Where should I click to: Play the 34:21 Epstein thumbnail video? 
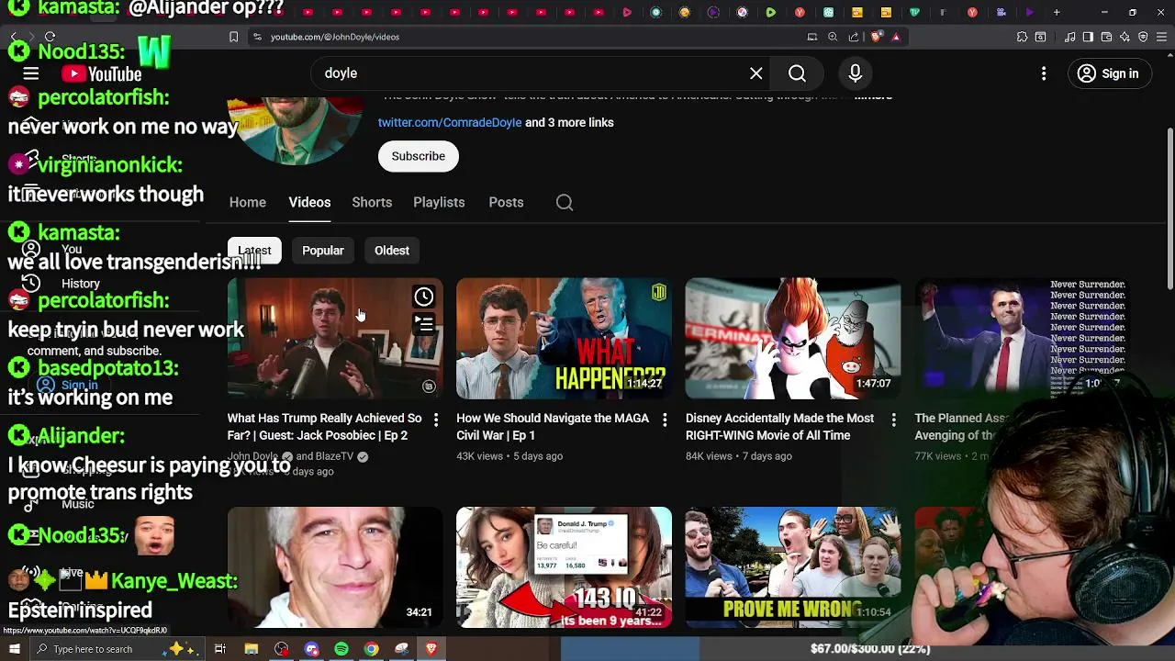[x=335, y=567]
